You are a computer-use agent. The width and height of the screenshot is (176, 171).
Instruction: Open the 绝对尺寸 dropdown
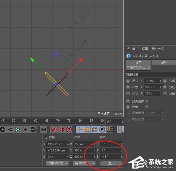point(84,163)
